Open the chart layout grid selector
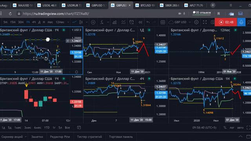The image size is (251, 141). coord(163,22)
